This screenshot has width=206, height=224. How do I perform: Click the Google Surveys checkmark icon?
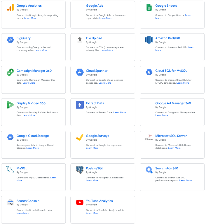(80, 137)
